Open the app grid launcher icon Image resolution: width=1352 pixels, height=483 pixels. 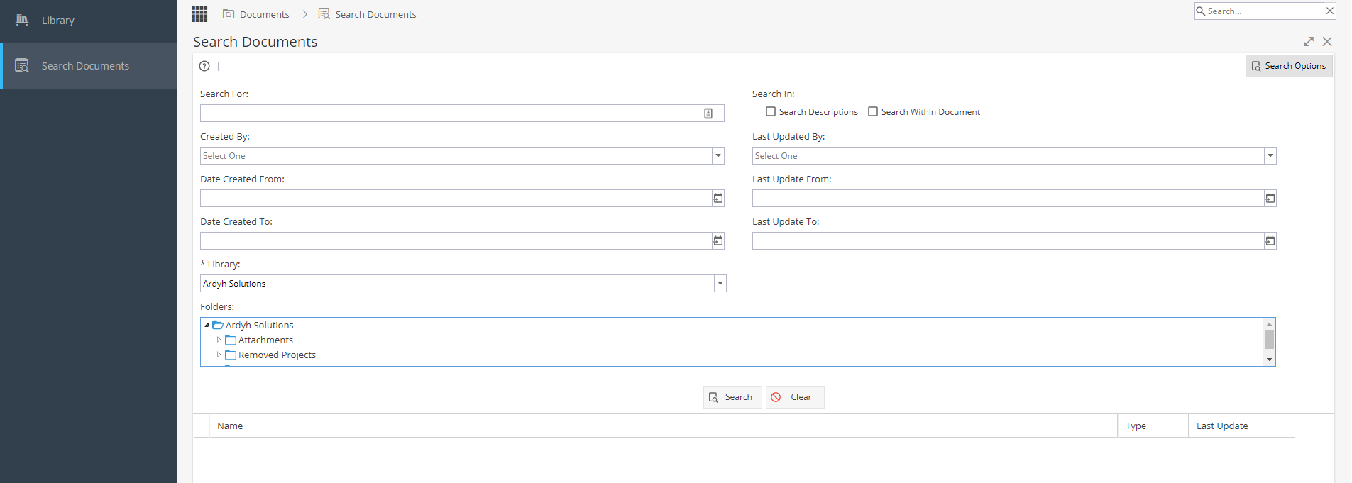click(199, 14)
